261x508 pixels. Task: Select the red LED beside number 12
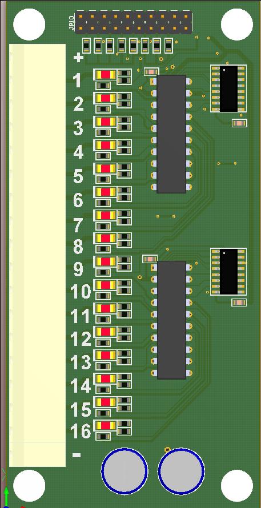(106, 332)
